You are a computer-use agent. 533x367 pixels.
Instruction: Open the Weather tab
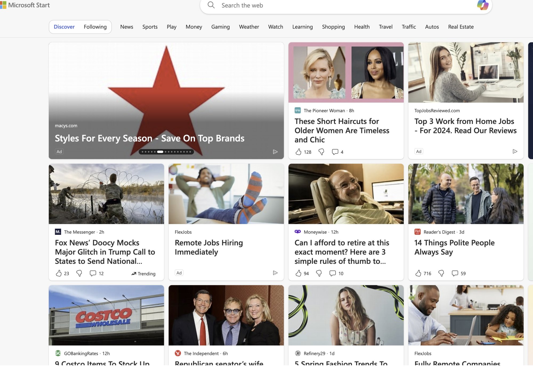point(249,27)
